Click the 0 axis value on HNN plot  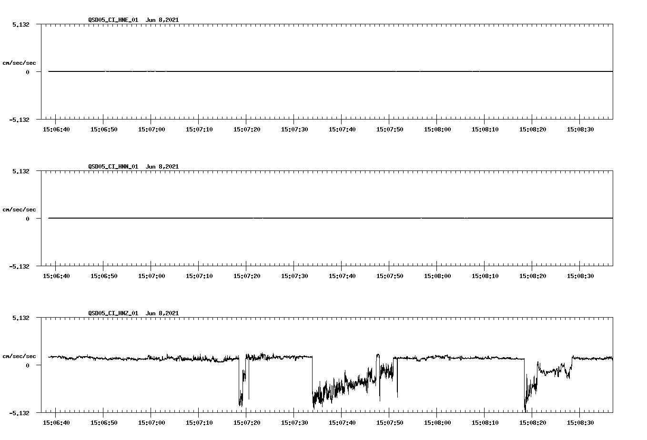[x=28, y=219]
